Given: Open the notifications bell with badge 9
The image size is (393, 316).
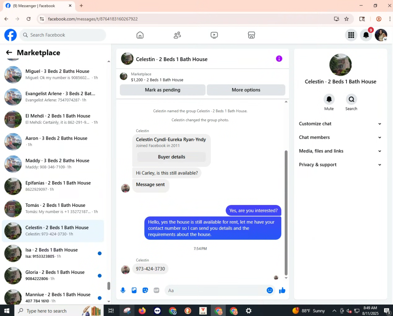Looking at the screenshot, I should [366, 35].
